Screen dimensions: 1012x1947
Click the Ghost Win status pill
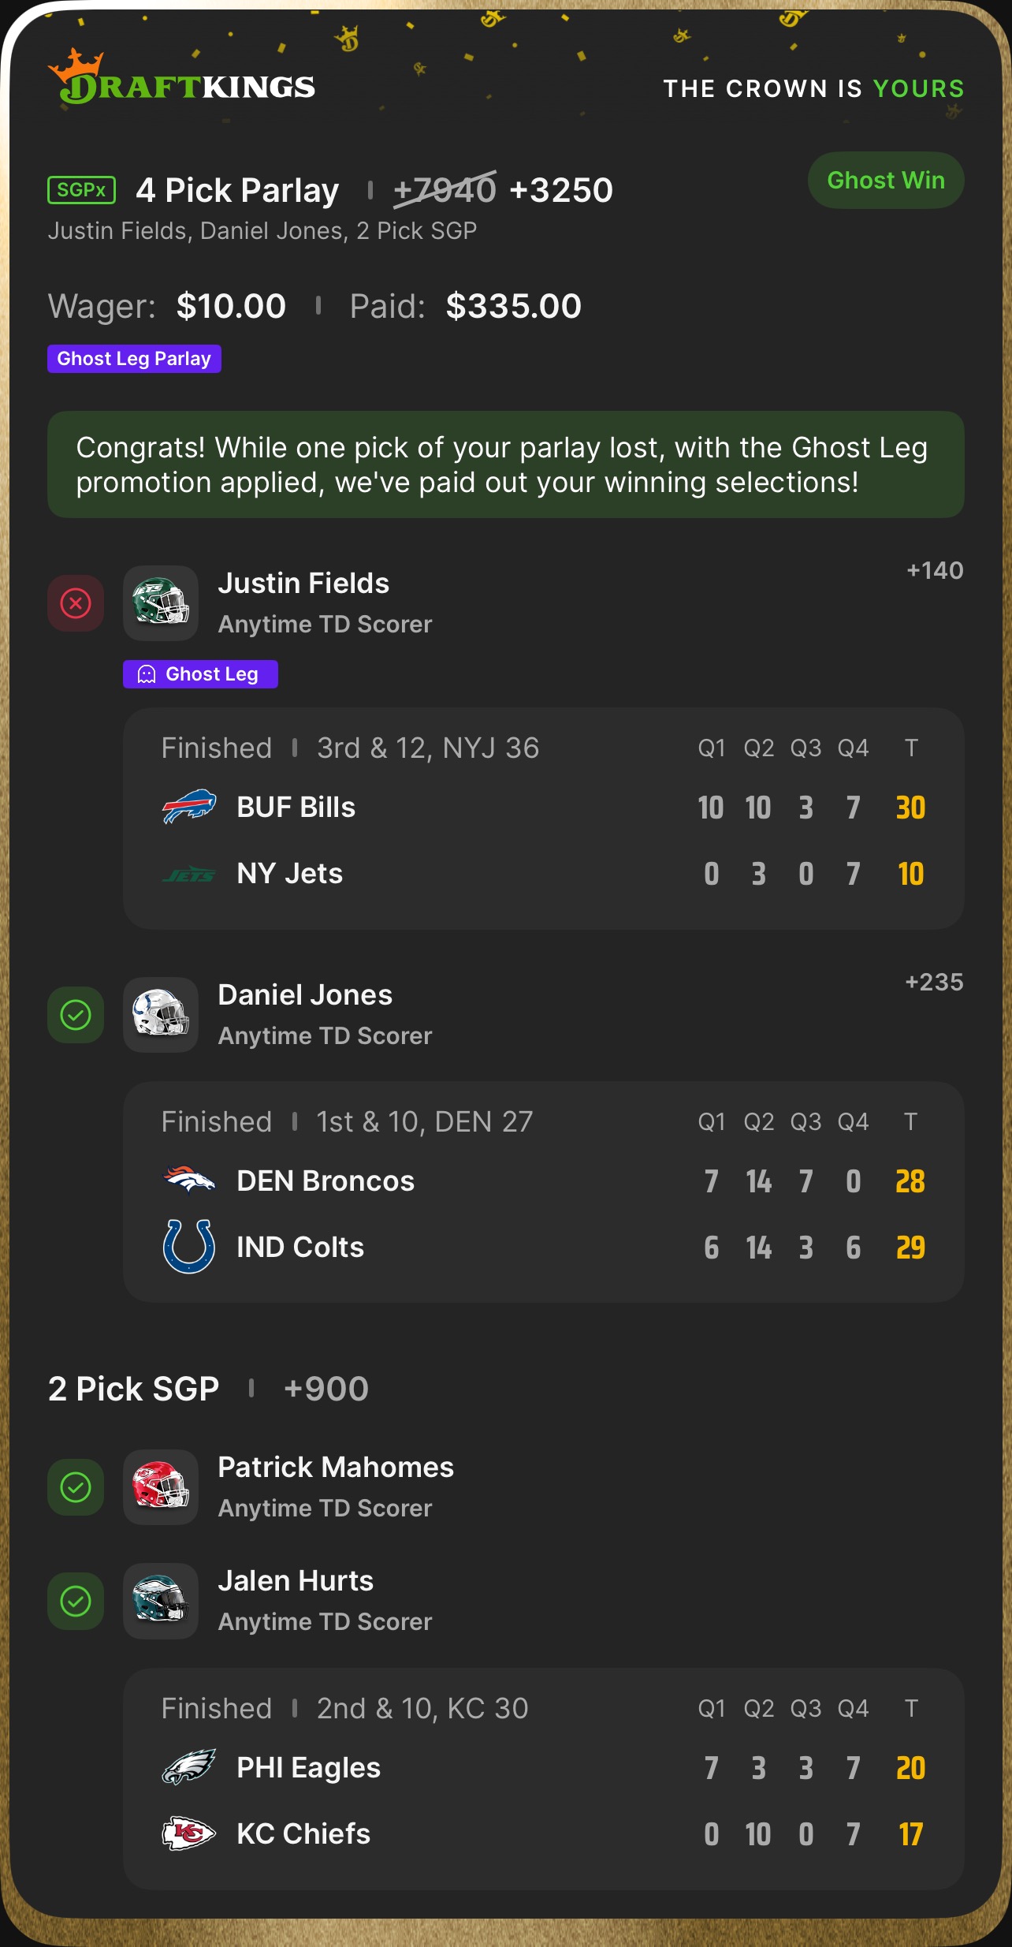[x=885, y=181]
